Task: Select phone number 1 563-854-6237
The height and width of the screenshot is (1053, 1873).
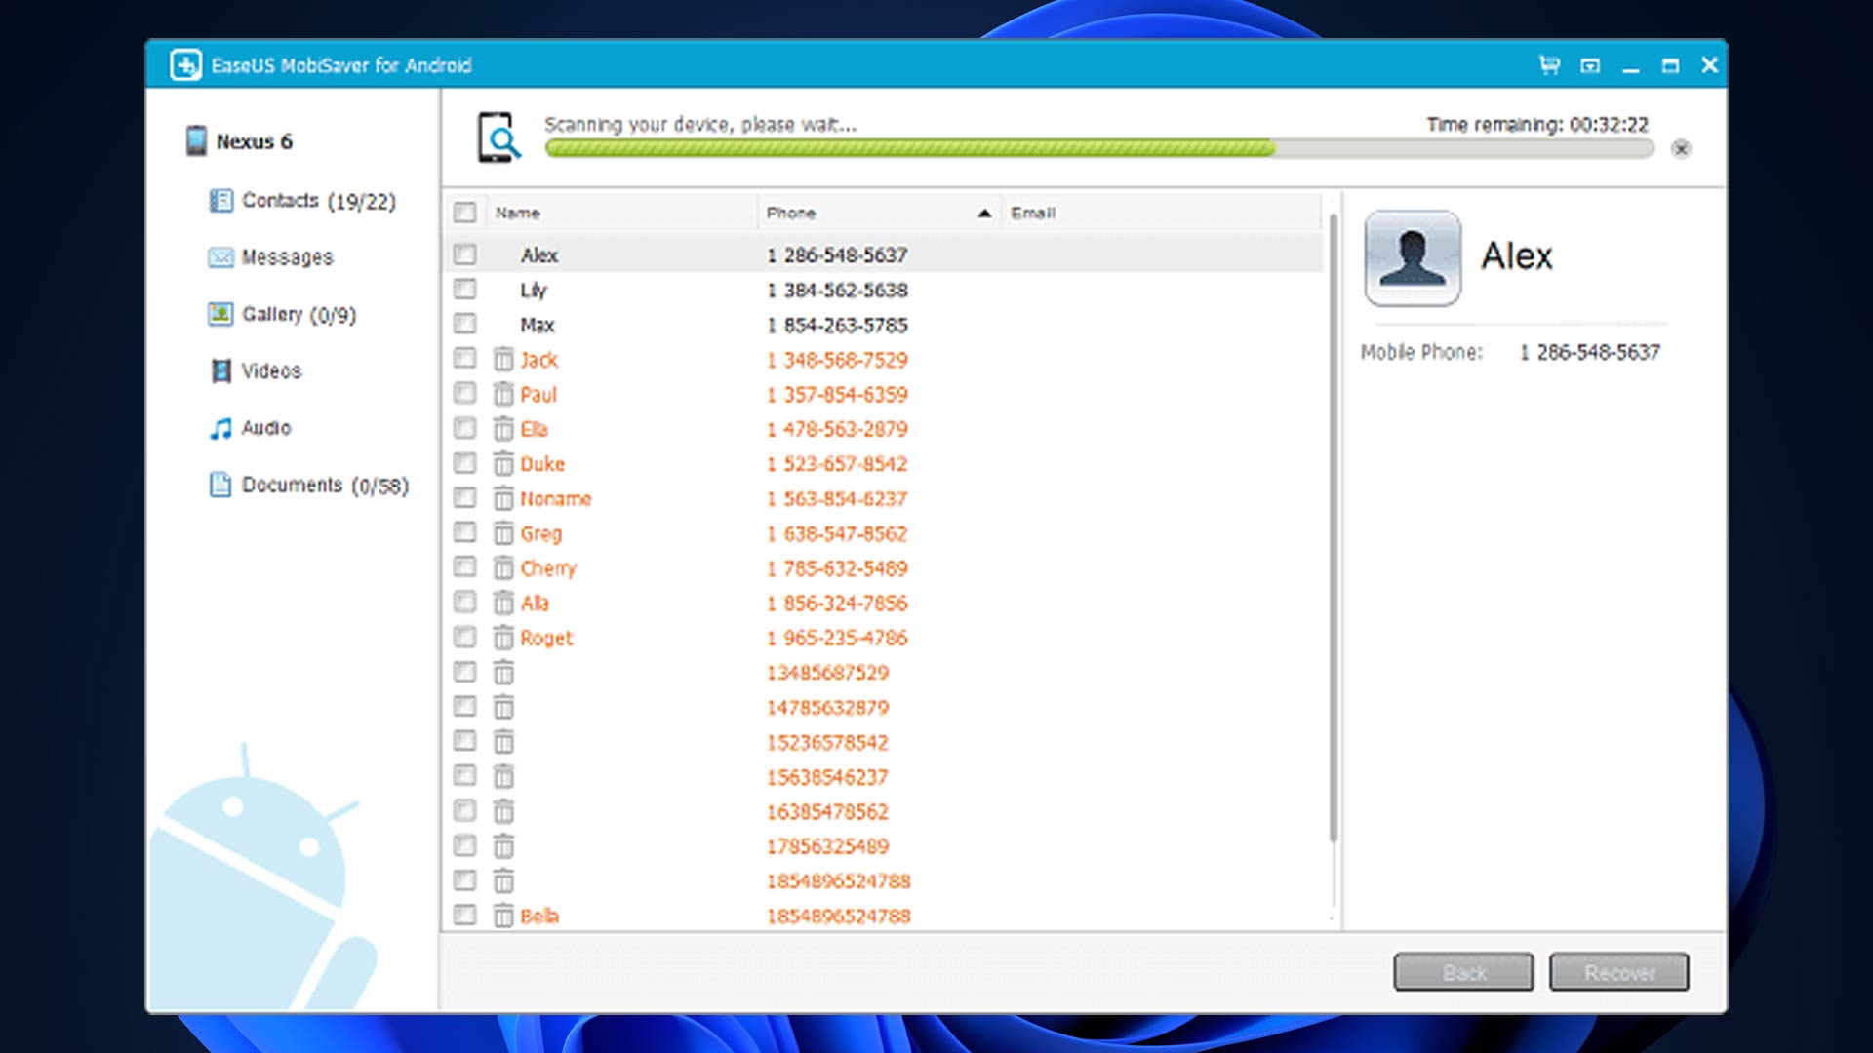Action: point(837,499)
